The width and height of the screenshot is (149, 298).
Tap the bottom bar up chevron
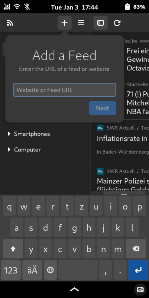(74, 290)
